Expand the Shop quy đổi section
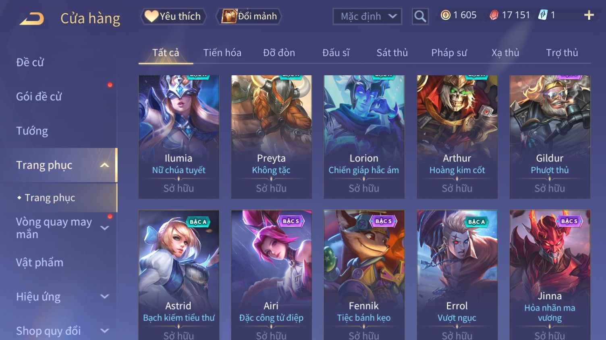This screenshot has width=606, height=340. (104, 331)
